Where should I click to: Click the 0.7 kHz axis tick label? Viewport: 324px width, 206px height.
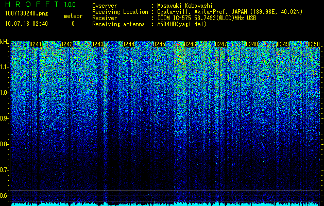click(4, 170)
